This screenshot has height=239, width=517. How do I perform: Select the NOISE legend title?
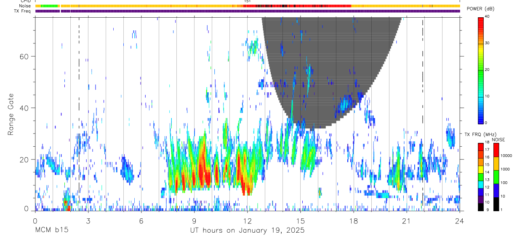tap(498, 140)
